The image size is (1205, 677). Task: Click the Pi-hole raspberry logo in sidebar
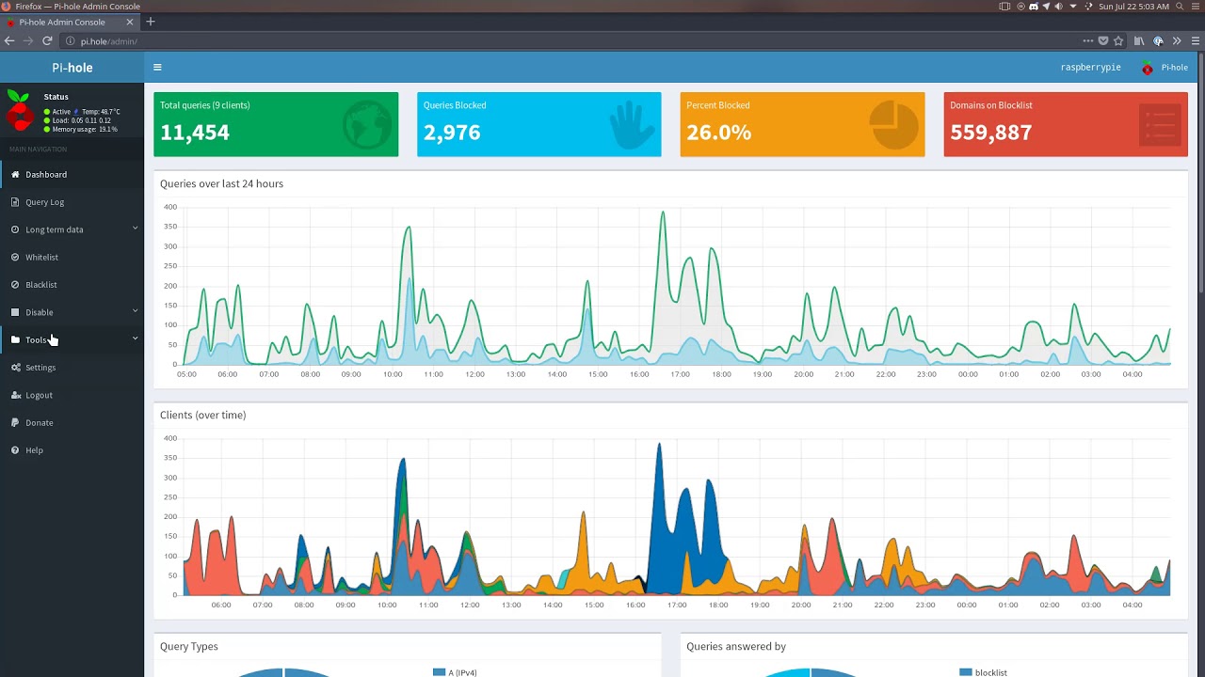19,110
